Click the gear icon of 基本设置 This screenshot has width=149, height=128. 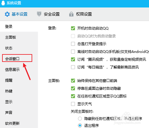click(7, 14)
